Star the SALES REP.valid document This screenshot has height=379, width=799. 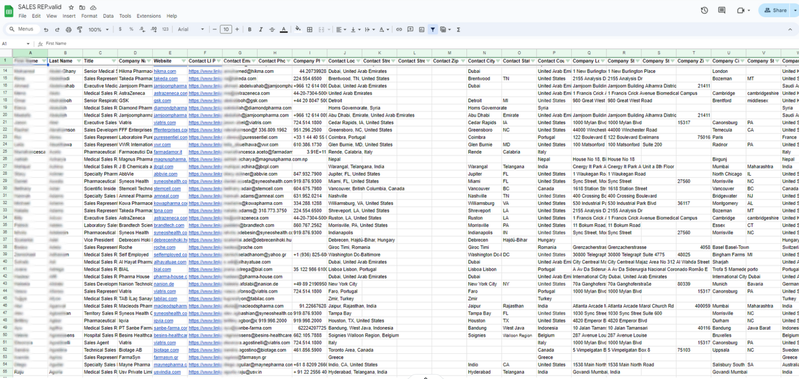(71, 7)
